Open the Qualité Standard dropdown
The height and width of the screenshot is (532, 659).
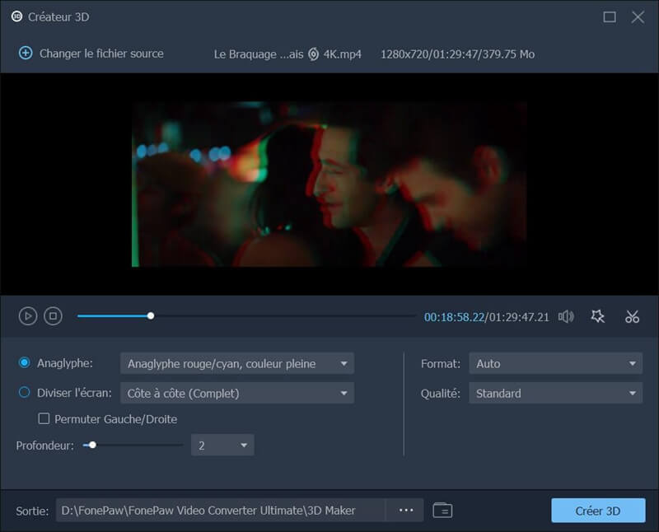click(555, 394)
